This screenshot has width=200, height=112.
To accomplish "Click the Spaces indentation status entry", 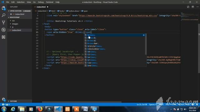I will tap(152, 105).
